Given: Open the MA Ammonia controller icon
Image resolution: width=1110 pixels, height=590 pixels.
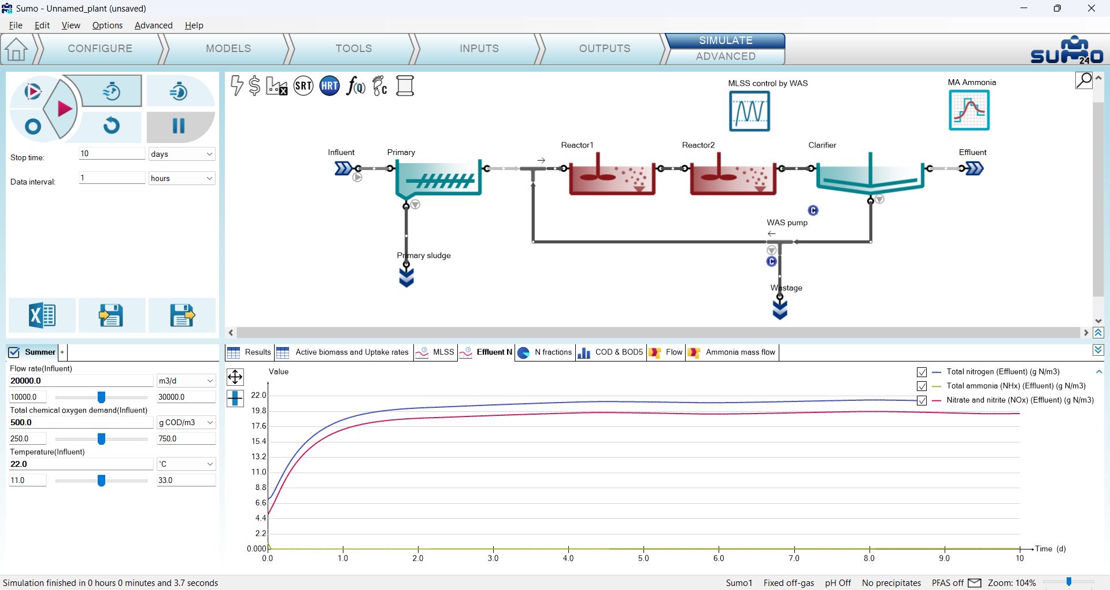Looking at the screenshot, I should (x=969, y=110).
